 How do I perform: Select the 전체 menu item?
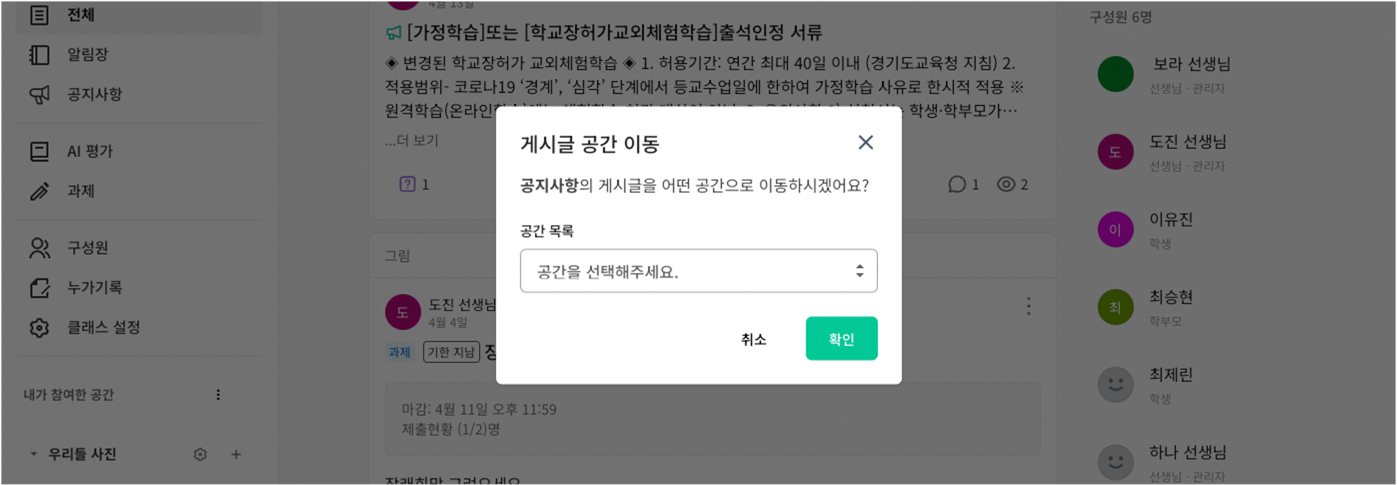pos(138,15)
